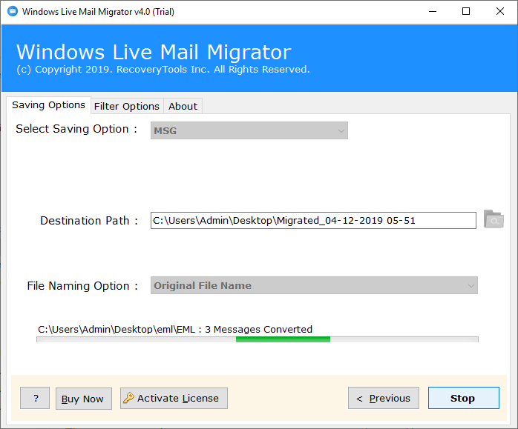
Task: Open the Saving Options tab
Action: 48,105
